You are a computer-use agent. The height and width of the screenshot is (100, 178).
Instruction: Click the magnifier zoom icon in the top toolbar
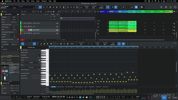click(74, 7)
